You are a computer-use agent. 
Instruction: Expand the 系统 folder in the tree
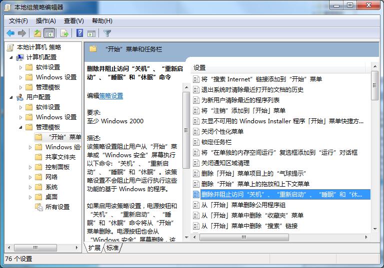click(30, 187)
